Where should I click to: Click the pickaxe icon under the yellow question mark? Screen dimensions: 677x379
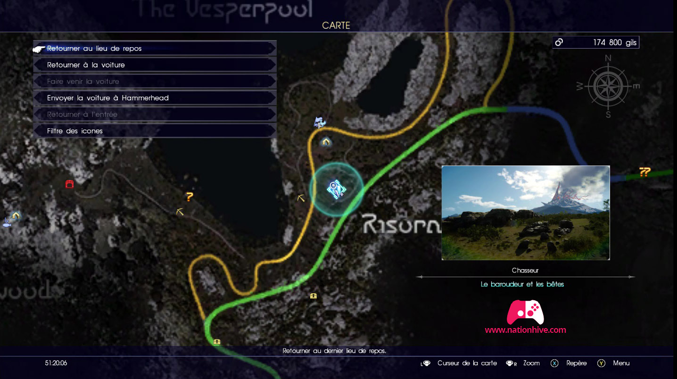[x=179, y=212]
